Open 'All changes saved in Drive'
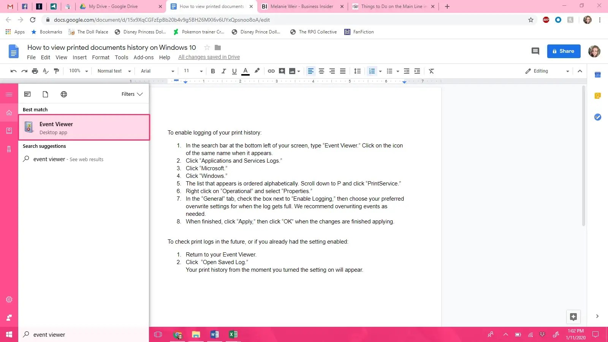Screen dimensions: 608x342 tap(209, 57)
